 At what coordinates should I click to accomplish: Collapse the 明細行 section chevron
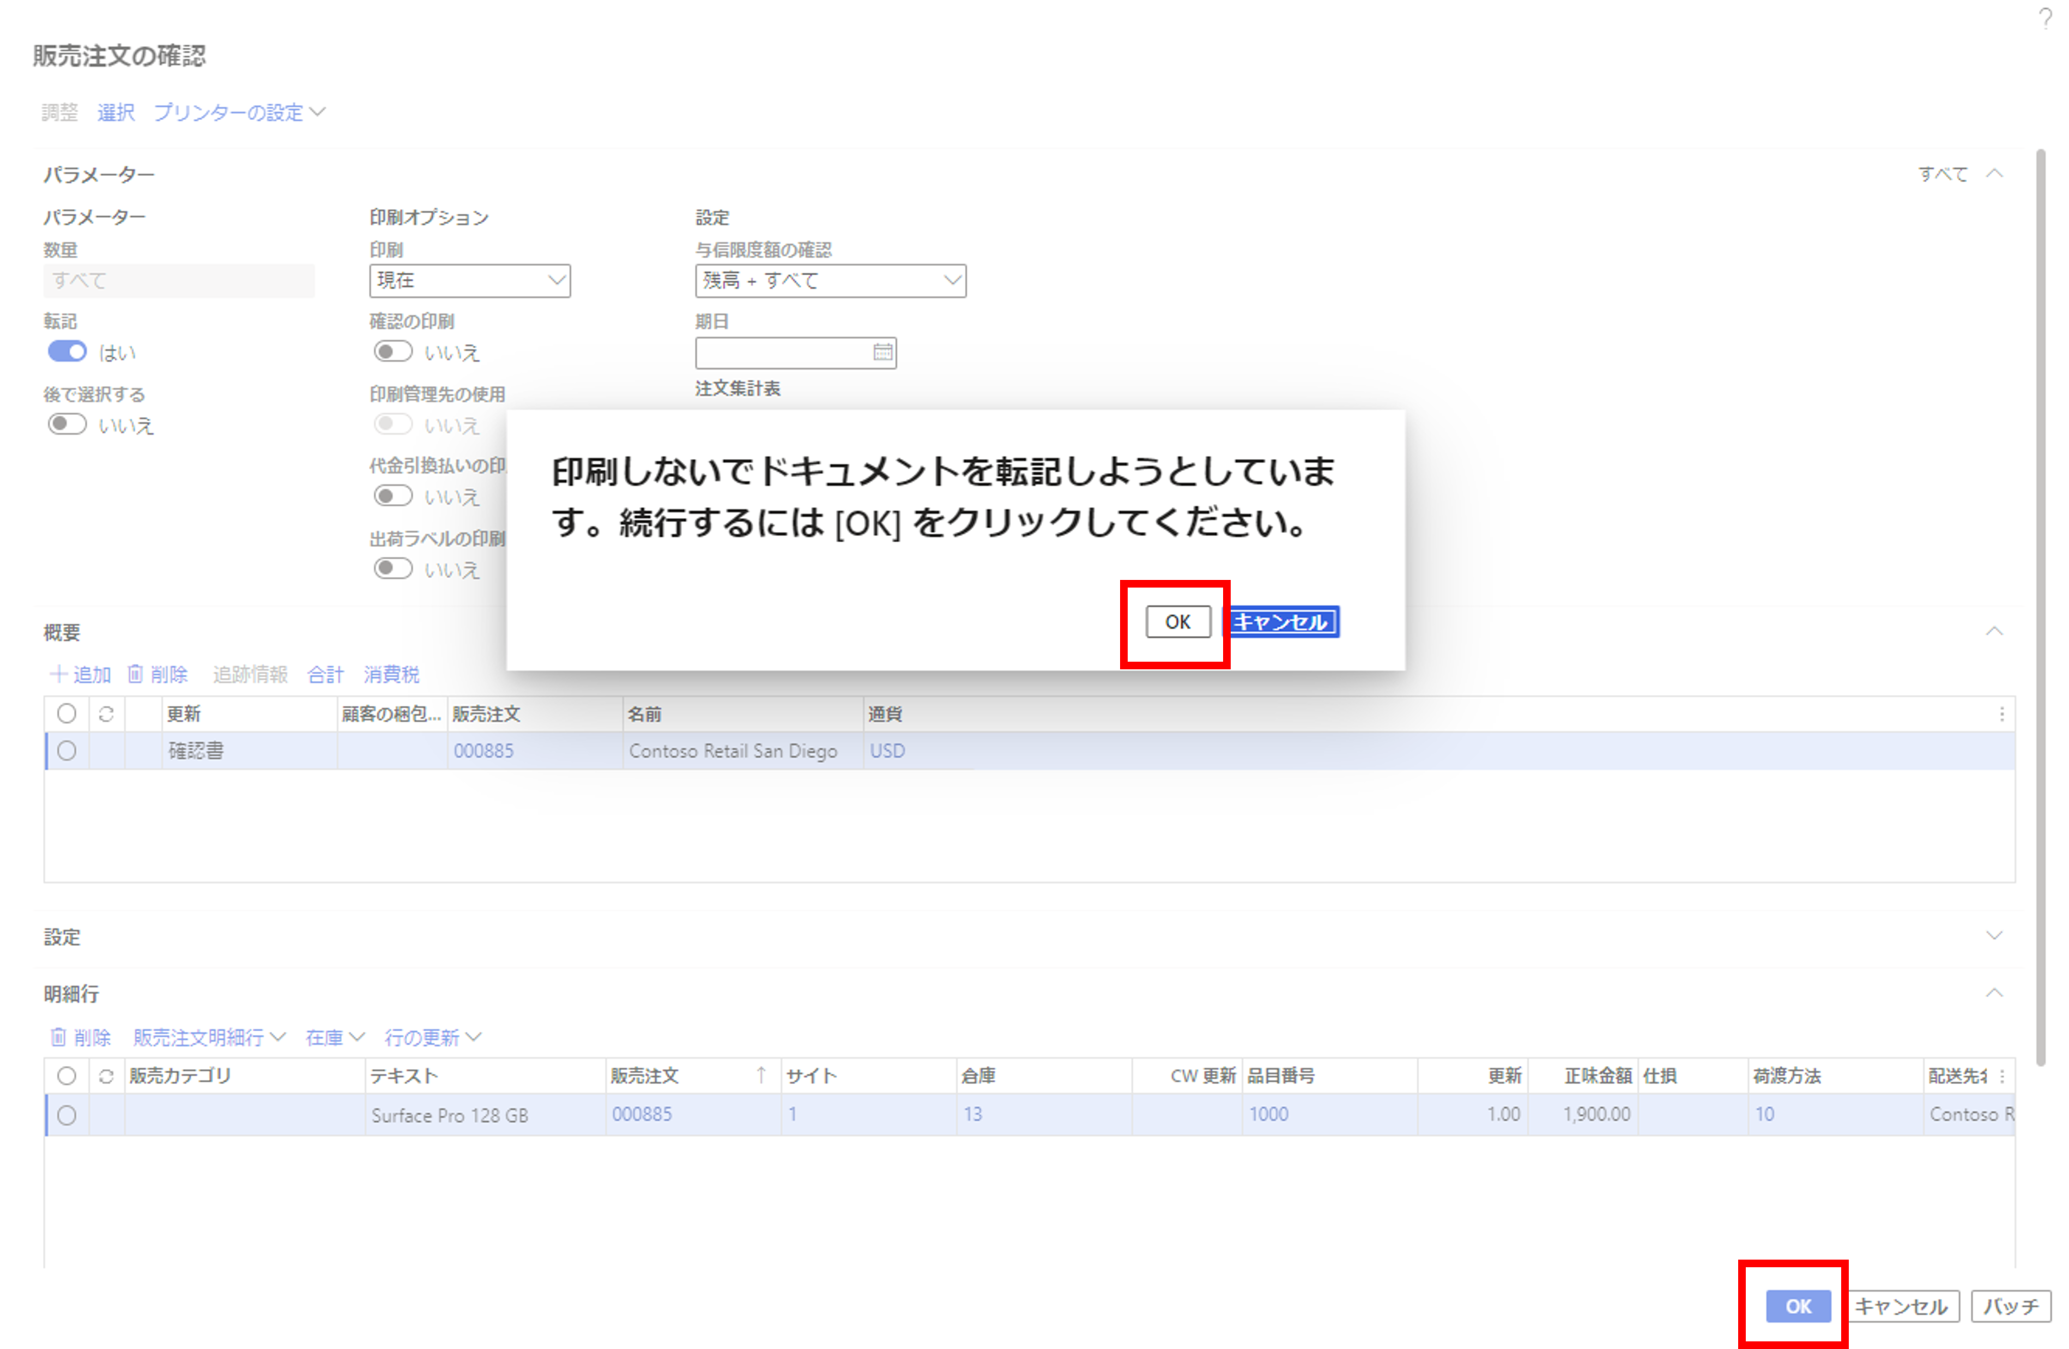pyautogui.click(x=1994, y=993)
